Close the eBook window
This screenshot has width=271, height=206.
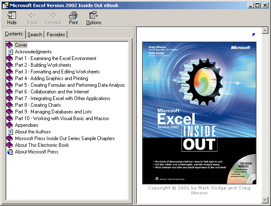click(265, 5)
